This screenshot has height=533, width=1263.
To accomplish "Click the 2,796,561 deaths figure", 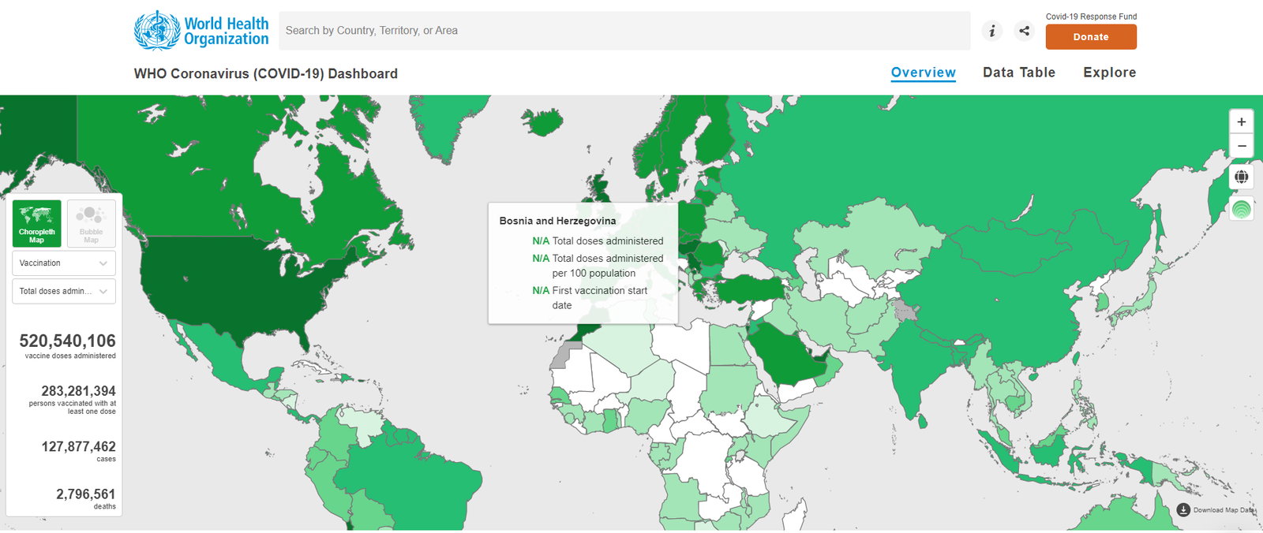I will (x=85, y=494).
